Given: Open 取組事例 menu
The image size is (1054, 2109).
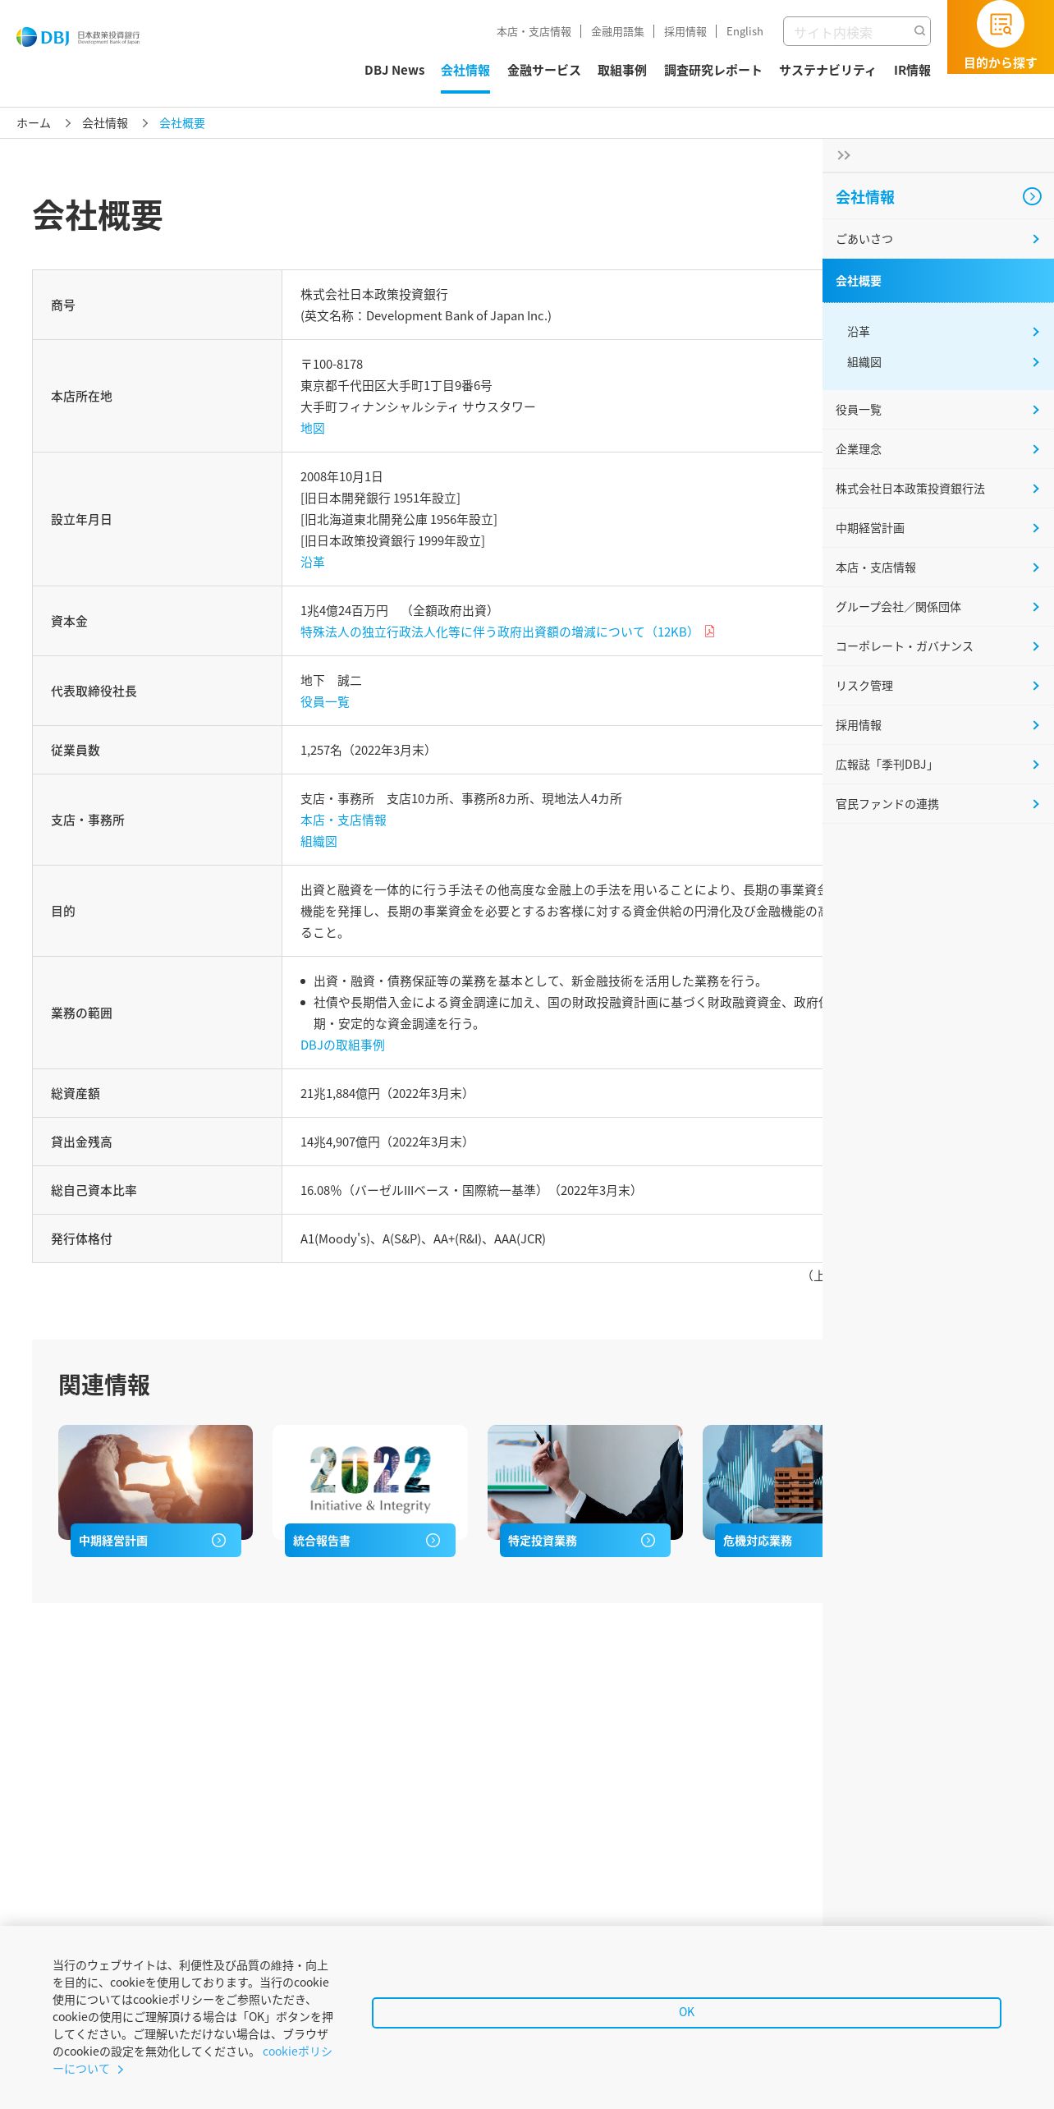Looking at the screenshot, I should 621,71.
